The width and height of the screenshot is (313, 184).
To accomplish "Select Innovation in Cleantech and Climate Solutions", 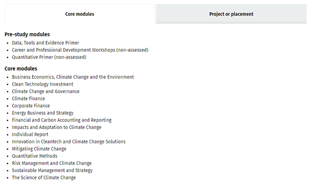I will pos(69,142).
